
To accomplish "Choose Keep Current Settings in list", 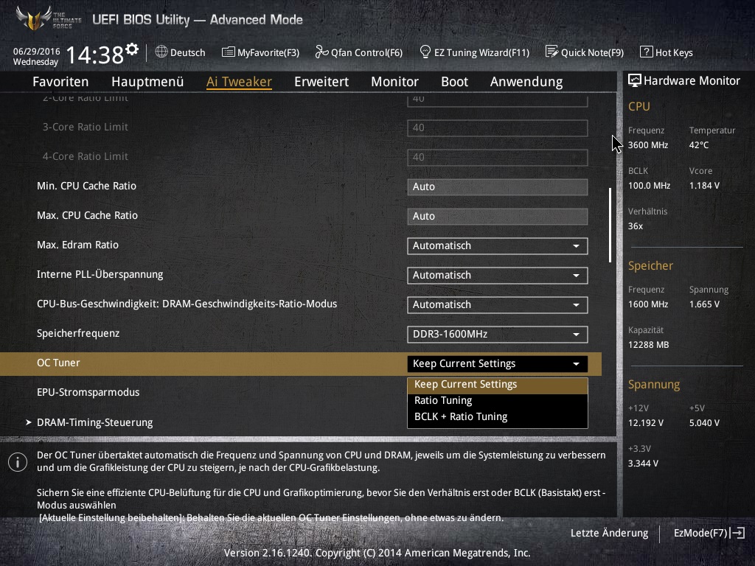I will [498, 385].
